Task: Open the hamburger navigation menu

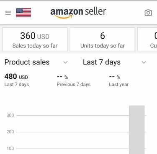Action: (8, 13)
